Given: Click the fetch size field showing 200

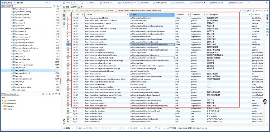Looking at the screenshot, I should (149, 128).
